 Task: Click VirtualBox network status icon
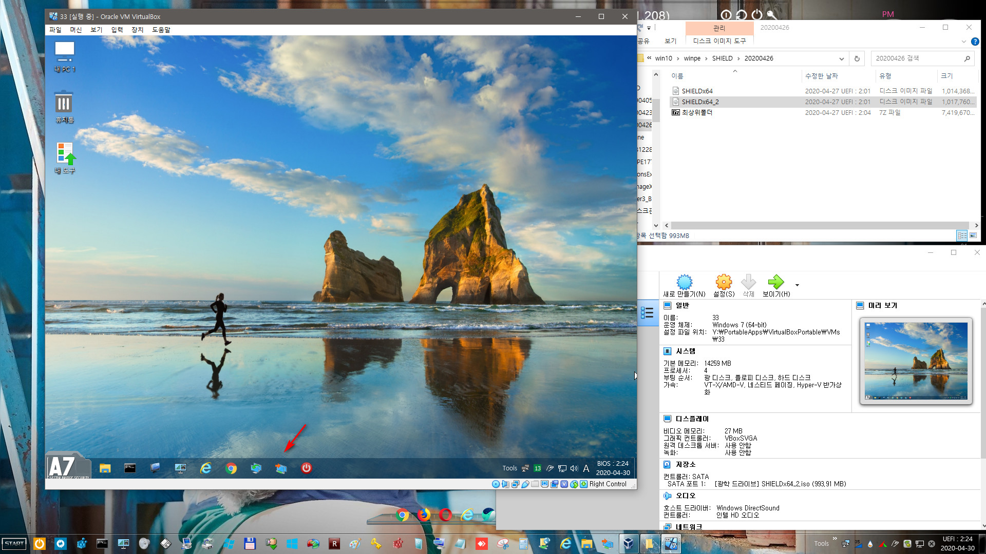[515, 484]
